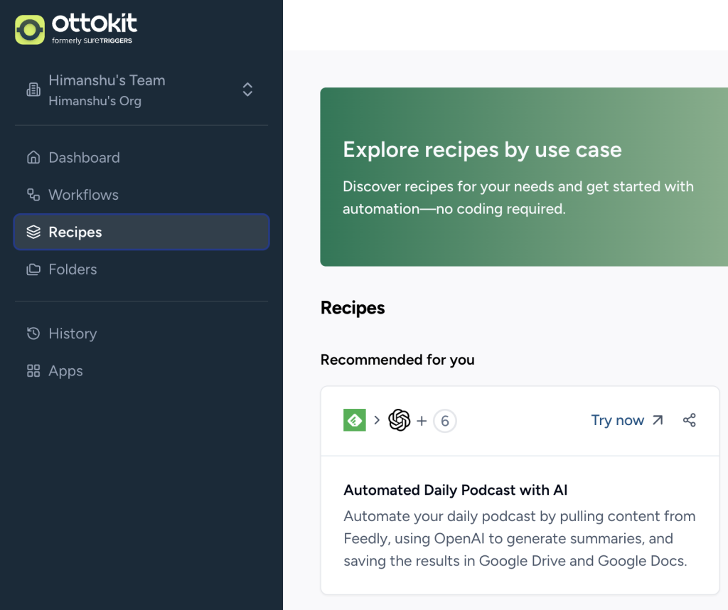The height and width of the screenshot is (610, 728).
Task: Click the green Feedly app icon
Action: [x=355, y=420]
